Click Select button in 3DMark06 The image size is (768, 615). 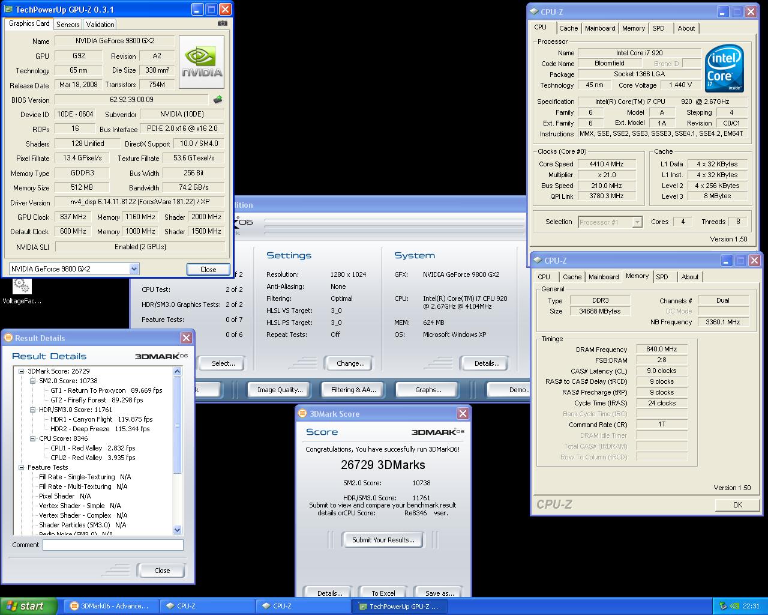[223, 363]
